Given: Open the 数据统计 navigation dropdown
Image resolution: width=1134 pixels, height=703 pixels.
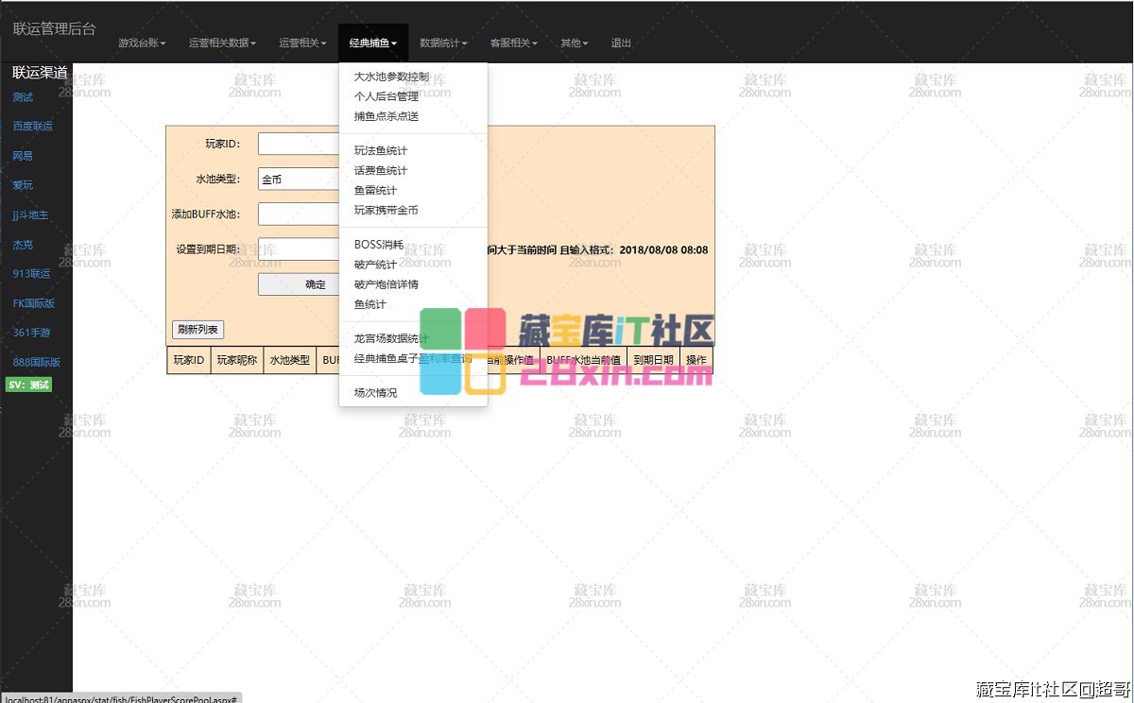Looking at the screenshot, I should [x=443, y=43].
